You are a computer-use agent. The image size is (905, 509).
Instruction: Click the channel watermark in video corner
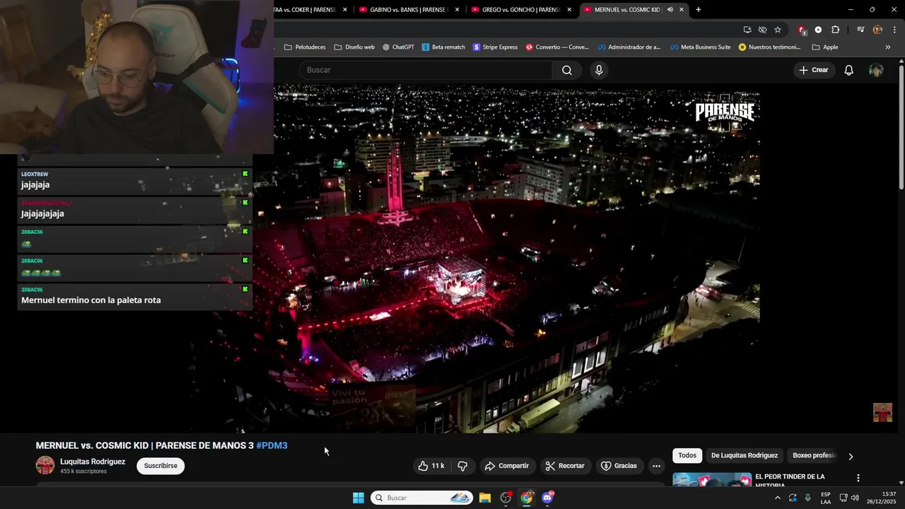[882, 412]
